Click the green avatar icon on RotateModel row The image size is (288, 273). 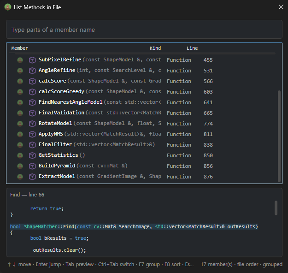(20, 124)
